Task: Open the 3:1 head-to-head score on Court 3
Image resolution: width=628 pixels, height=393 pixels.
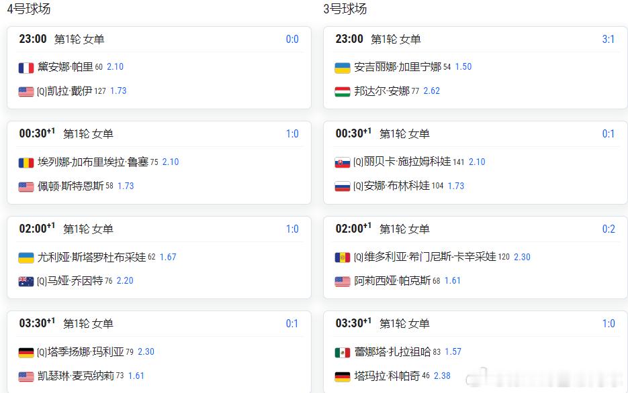Action: 609,39
